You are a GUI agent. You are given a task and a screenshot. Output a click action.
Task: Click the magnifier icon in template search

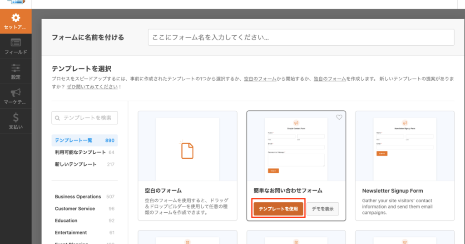tap(58, 118)
